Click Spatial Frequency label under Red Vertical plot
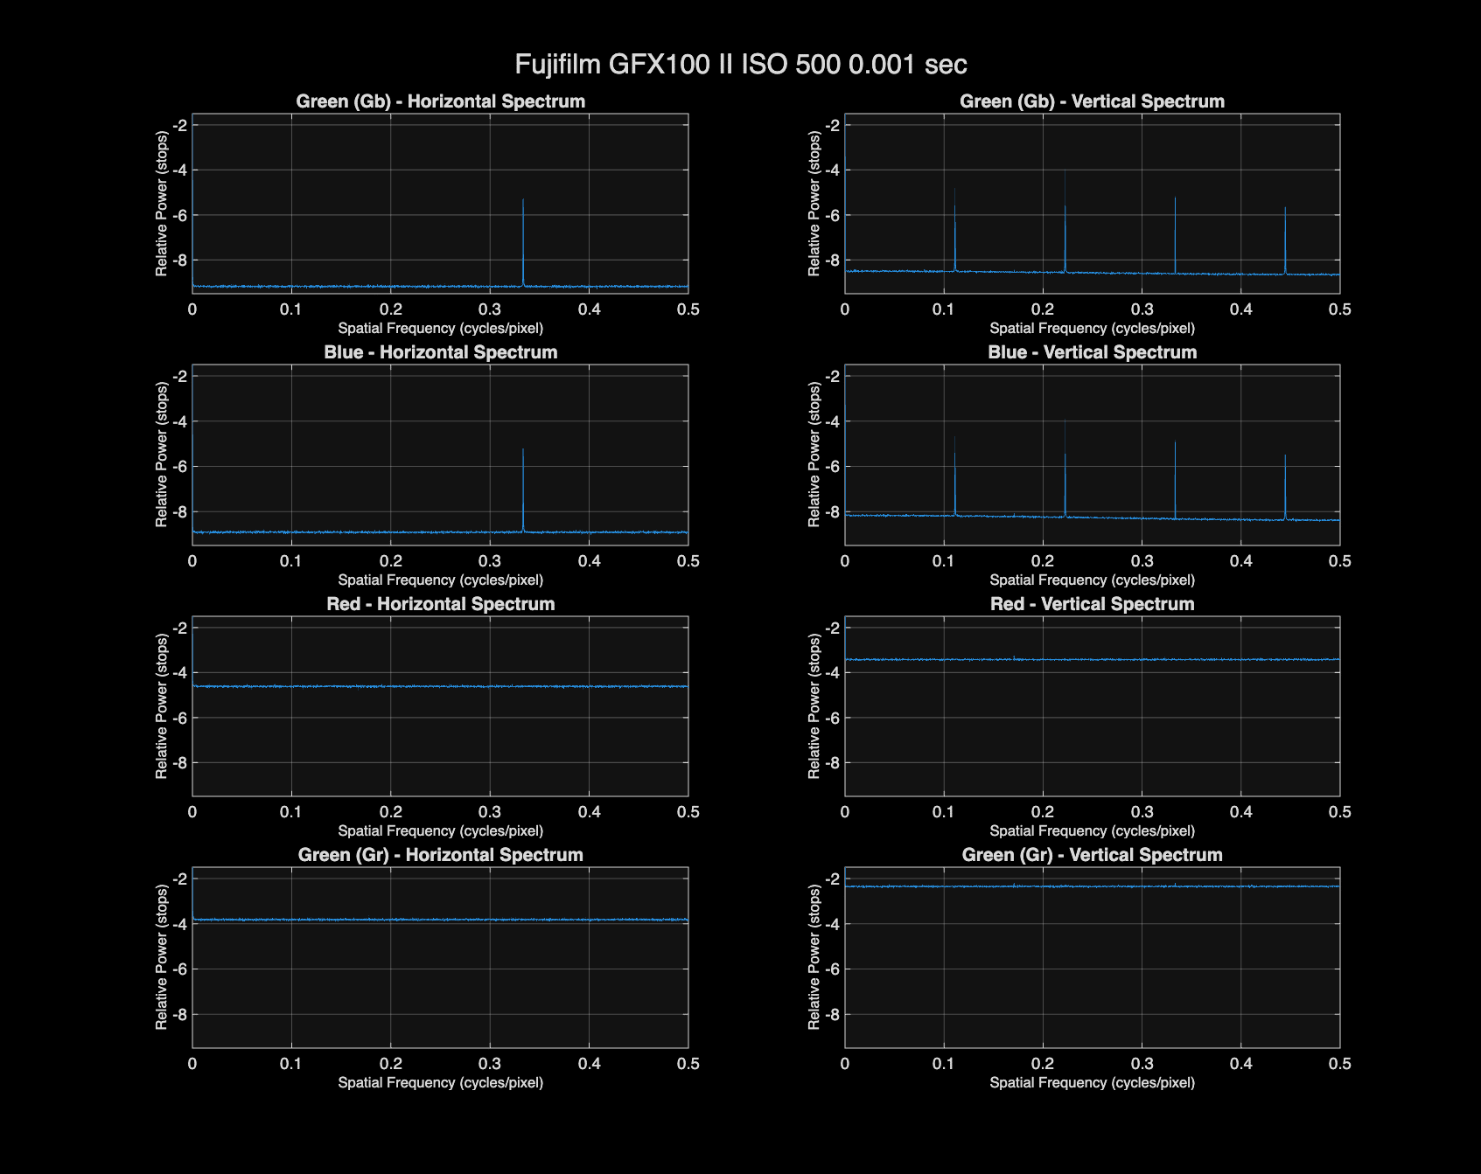 tap(1092, 831)
